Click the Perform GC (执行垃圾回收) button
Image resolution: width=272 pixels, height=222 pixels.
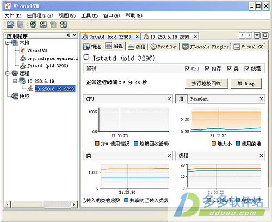pyautogui.click(x=206, y=84)
